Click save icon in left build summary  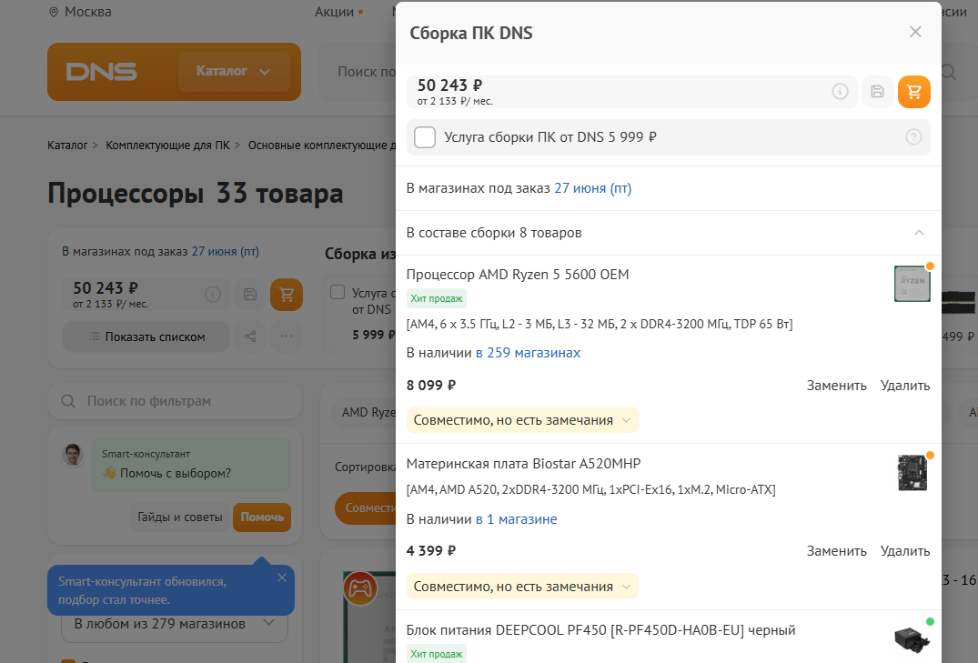(x=250, y=295)
